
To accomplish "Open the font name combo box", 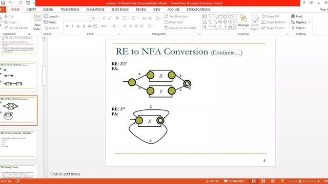I will pyautogui.click(x=77, y=18).
